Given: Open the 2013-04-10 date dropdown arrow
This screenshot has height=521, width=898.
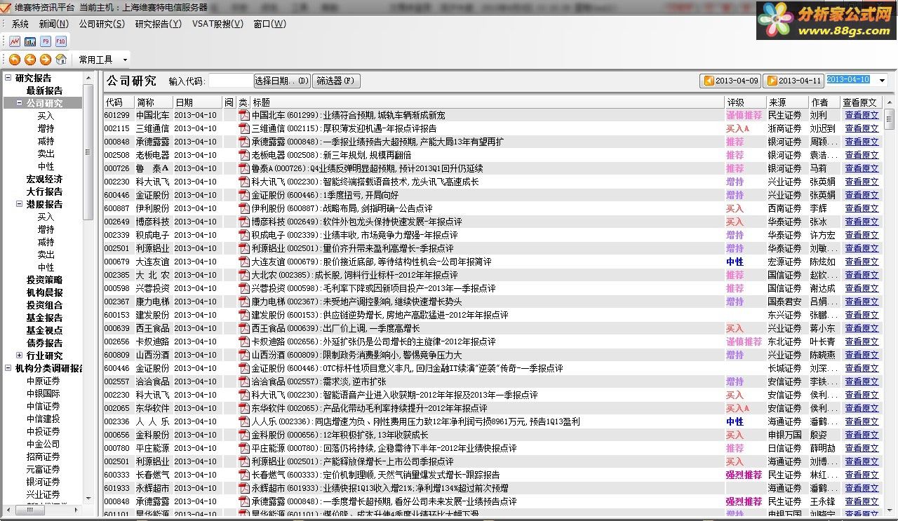Looking at the screenshot, I should [882, 81].
